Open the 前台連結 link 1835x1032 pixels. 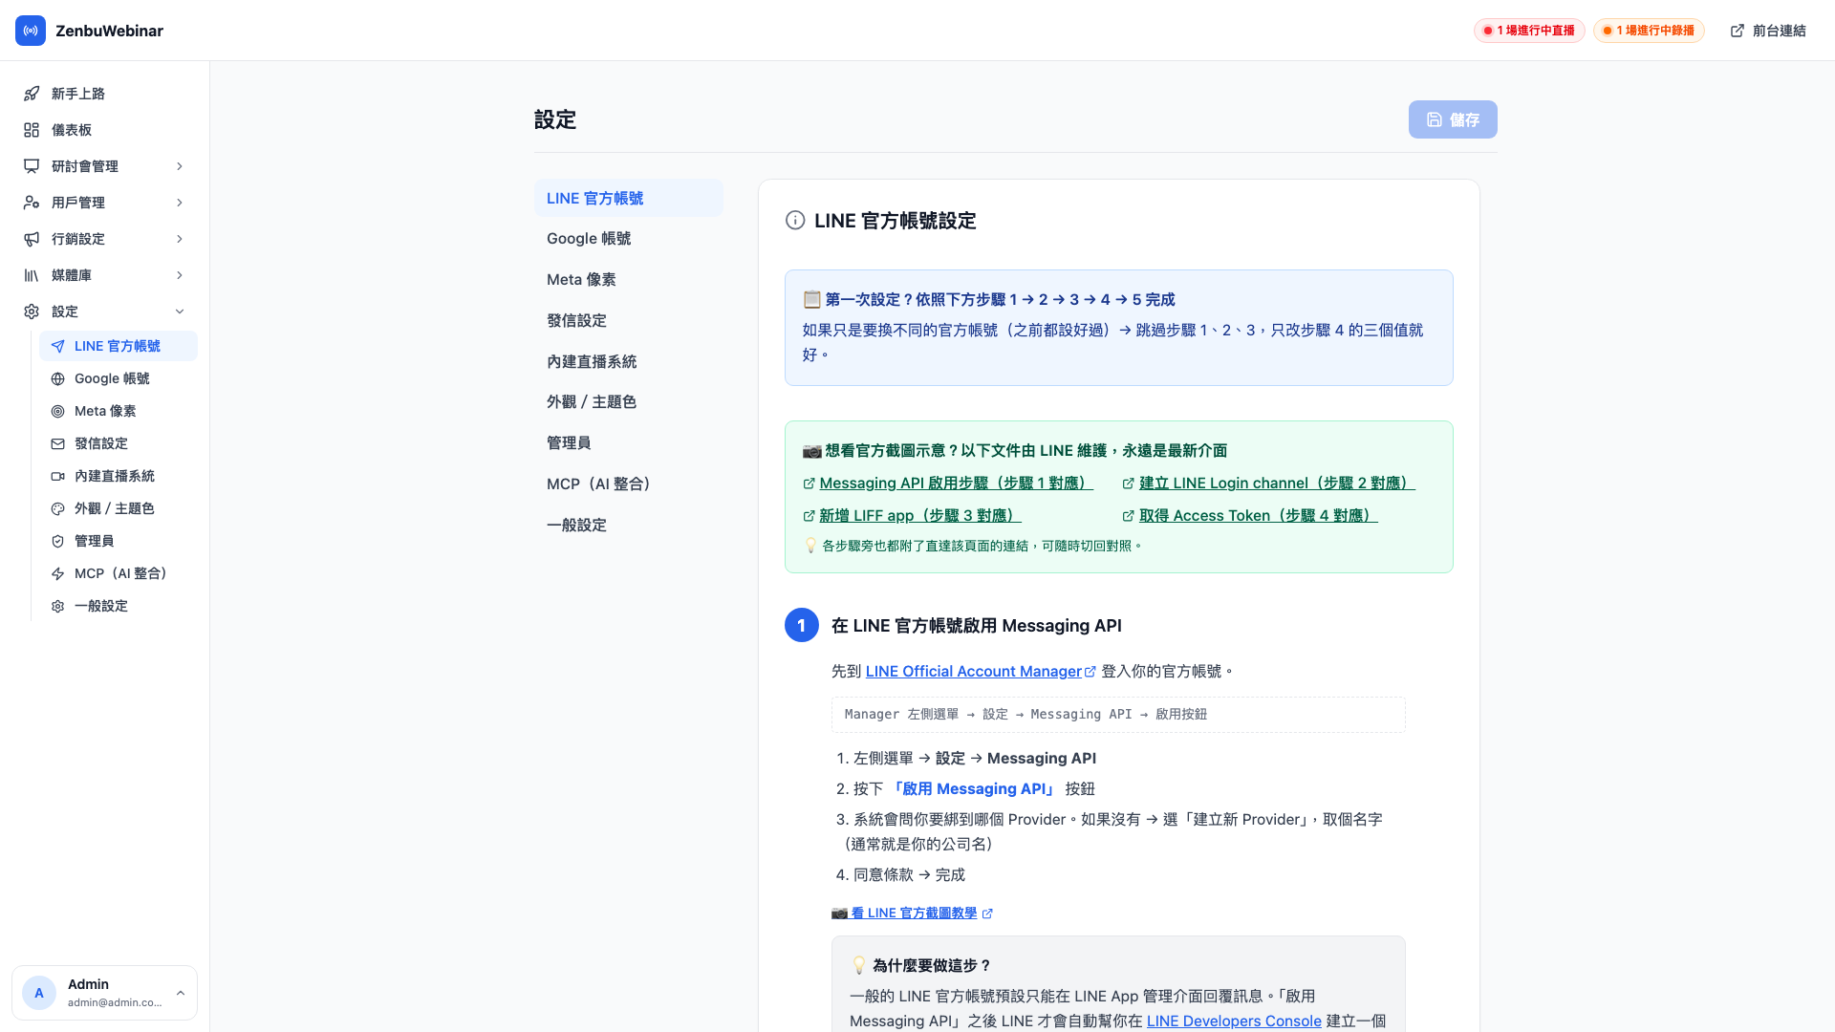tap(1768, 31)
